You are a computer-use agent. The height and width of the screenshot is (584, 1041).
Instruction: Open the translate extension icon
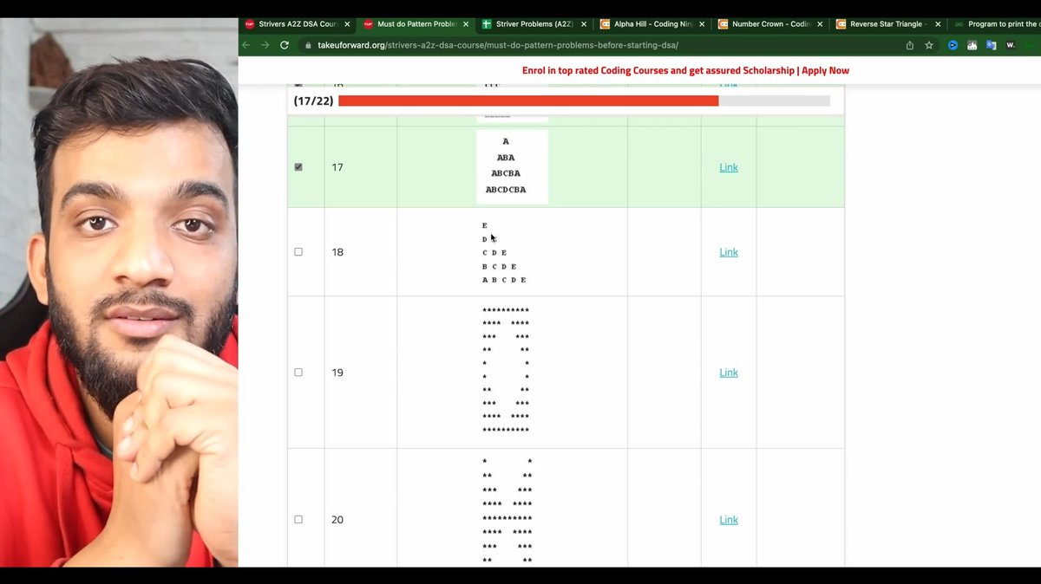(991, 45)
